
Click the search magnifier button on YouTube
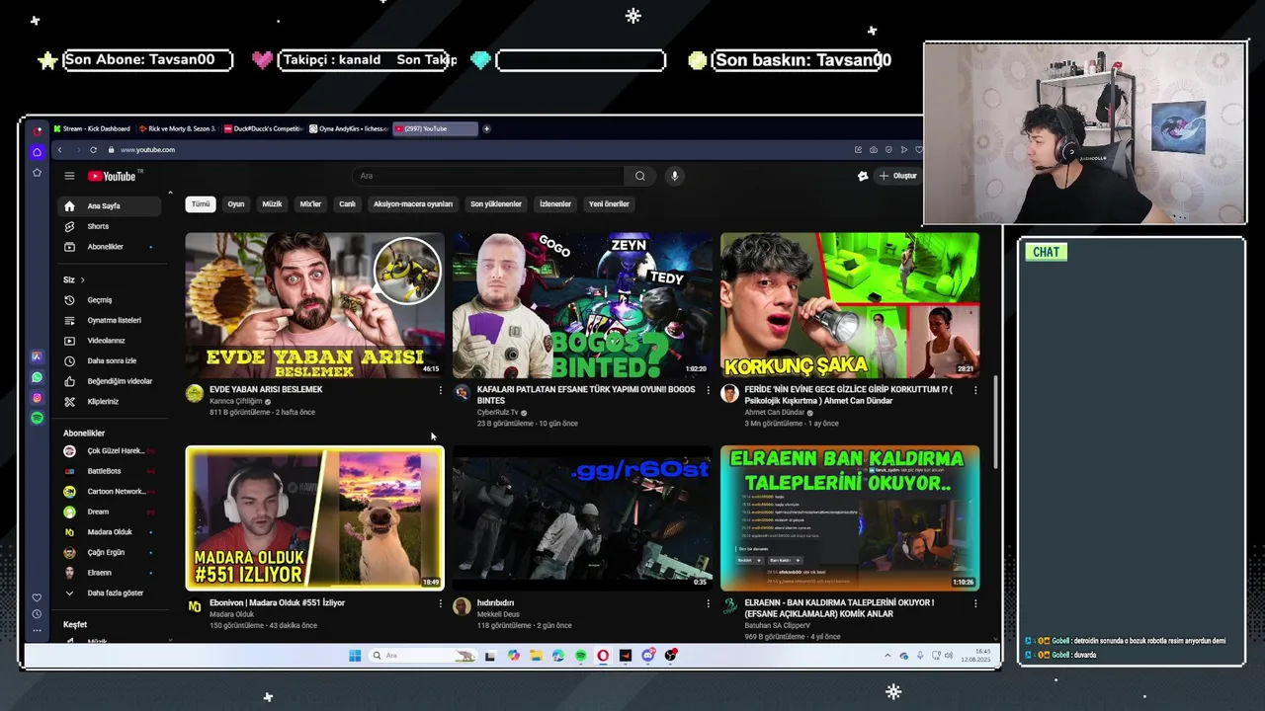639,176
